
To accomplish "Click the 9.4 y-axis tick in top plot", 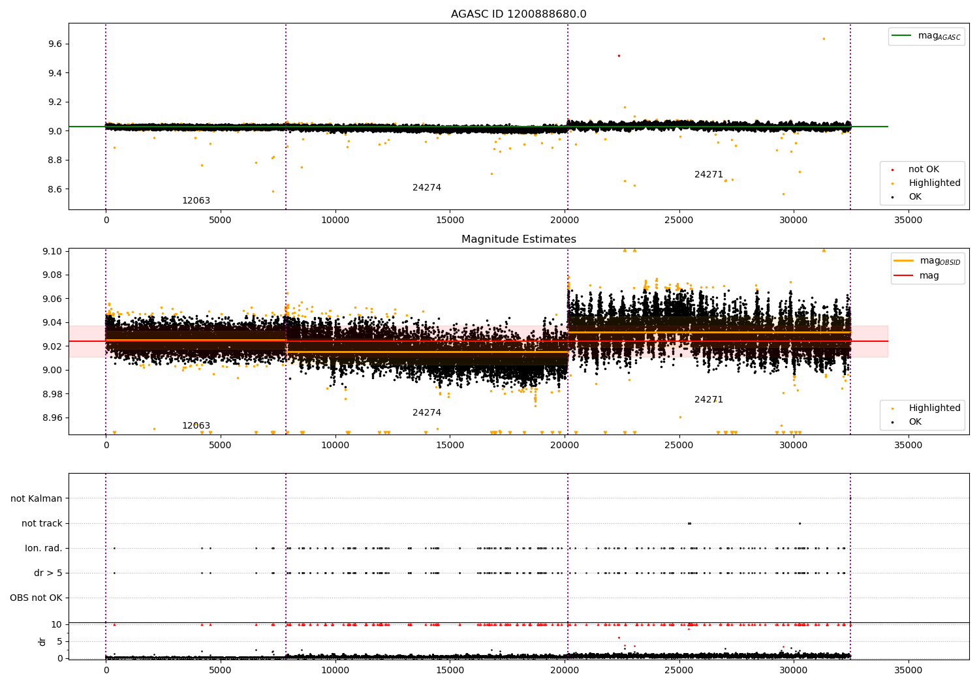I will tap(55, 73).
